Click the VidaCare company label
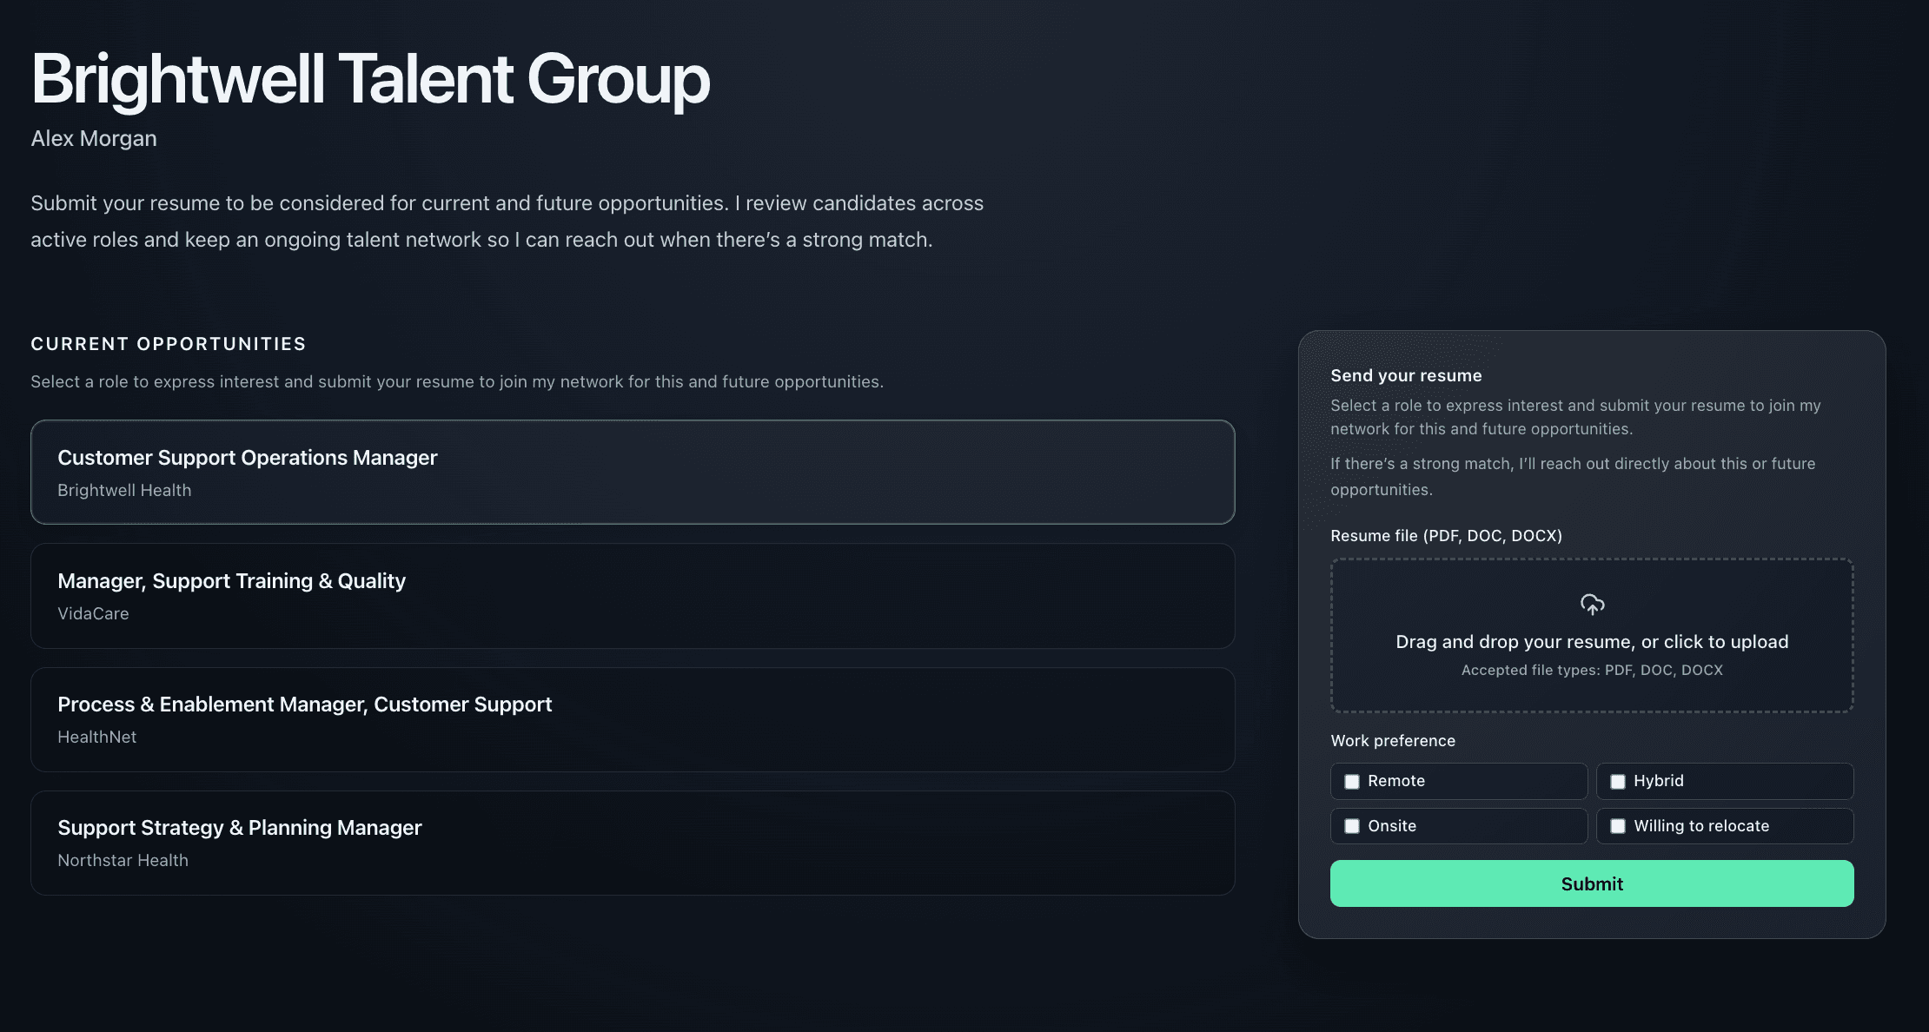Screen dimensions: 1929x1032 (93, 613)
